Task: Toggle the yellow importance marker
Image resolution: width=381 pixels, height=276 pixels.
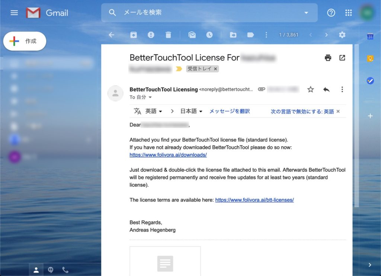Action: pyautogui.click(x=179, y=69)
